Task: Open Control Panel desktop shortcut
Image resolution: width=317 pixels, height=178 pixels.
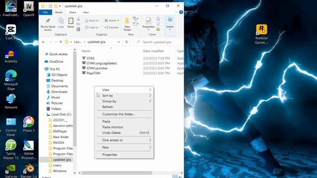Action: pos(11,127)
